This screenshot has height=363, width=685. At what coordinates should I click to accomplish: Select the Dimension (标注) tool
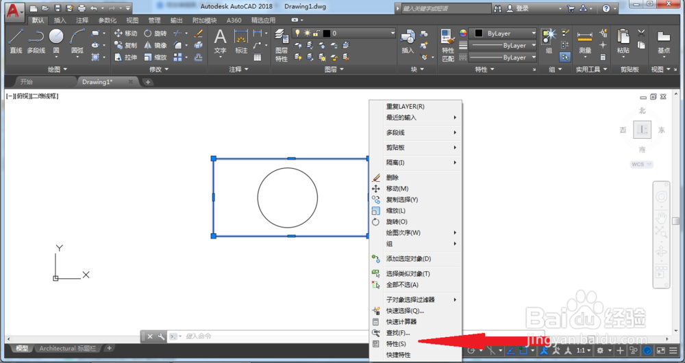[241, 42]
